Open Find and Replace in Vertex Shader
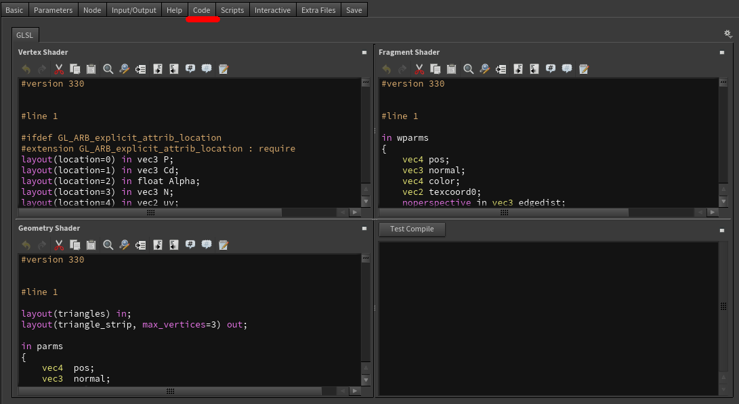This screenshot has width=739, height=404. click(x=125, y=69)
